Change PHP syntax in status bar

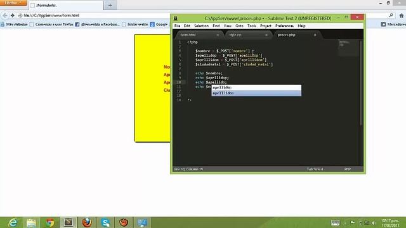coord(348,169)
